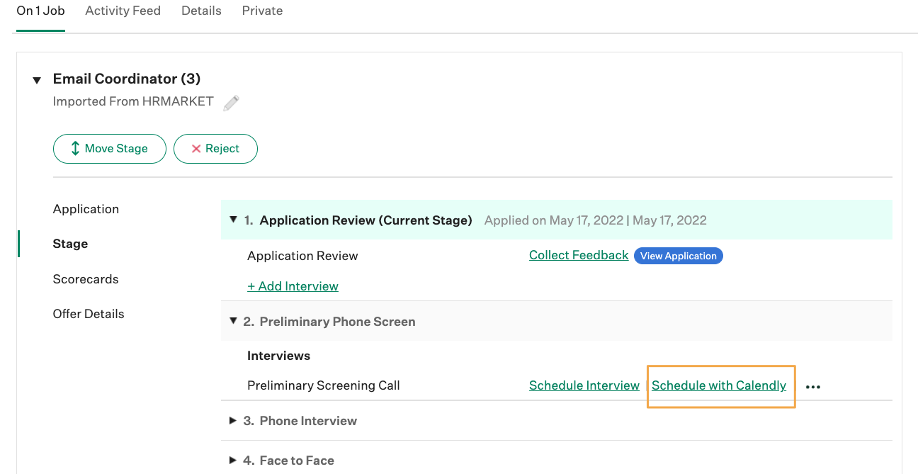Expand the Phone Interview stage
918x474 pixels.
click(x=233, y=421)
